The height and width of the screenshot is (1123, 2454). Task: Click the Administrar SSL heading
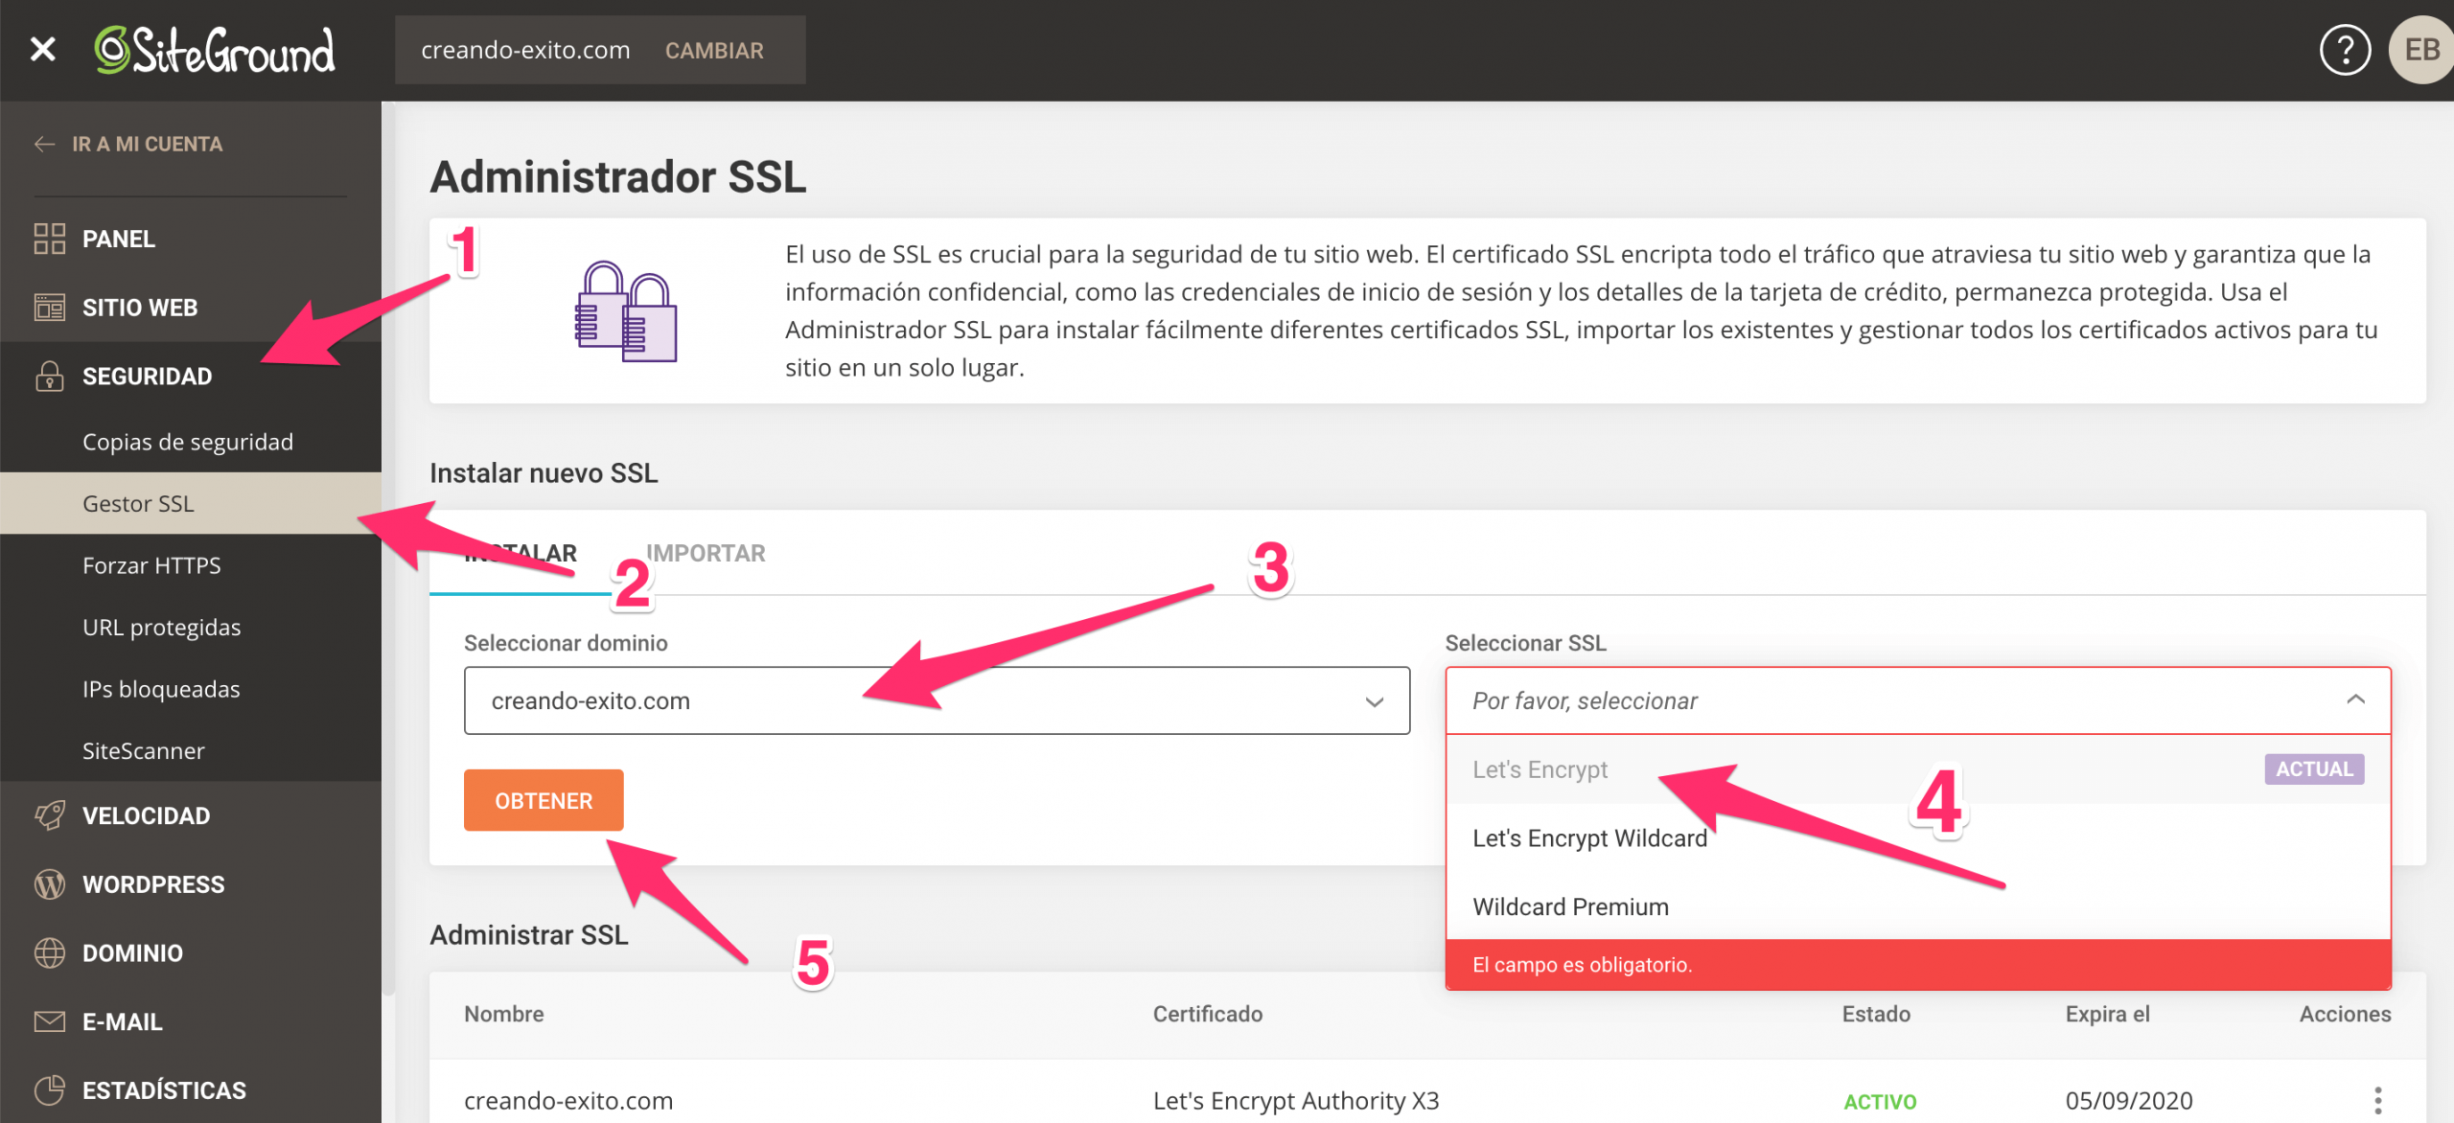(529, 934)
